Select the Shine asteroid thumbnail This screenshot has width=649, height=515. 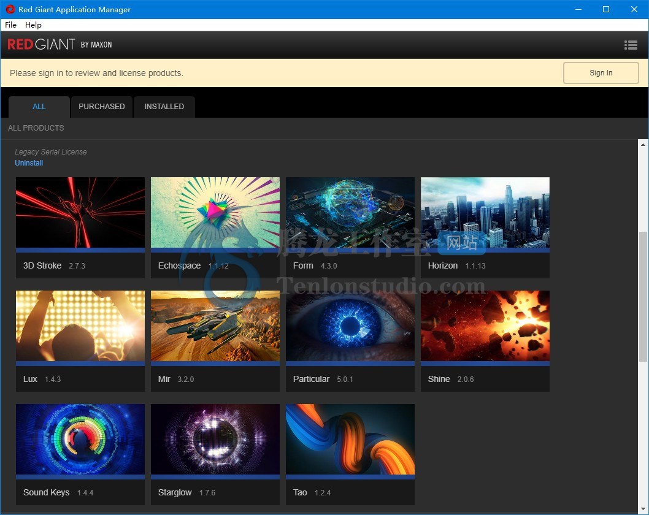[485, 326]
